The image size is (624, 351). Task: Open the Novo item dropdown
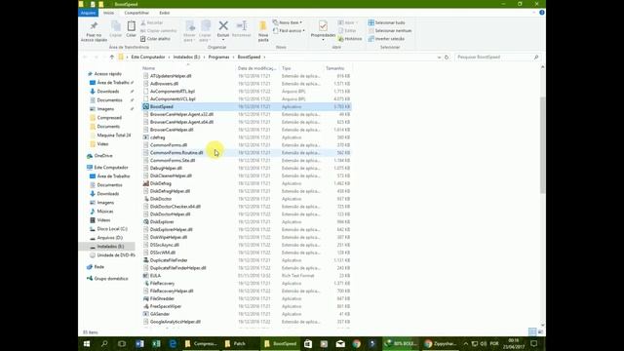click(x=288, y=22)
